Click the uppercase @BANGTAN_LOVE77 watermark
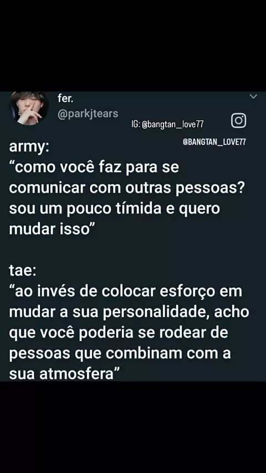The image size is (266, 473). click(x=214, y=142)
